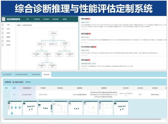Click the topmost sidebar icon above FMECA
Screen dimensions: 168x124
point(3,25)
